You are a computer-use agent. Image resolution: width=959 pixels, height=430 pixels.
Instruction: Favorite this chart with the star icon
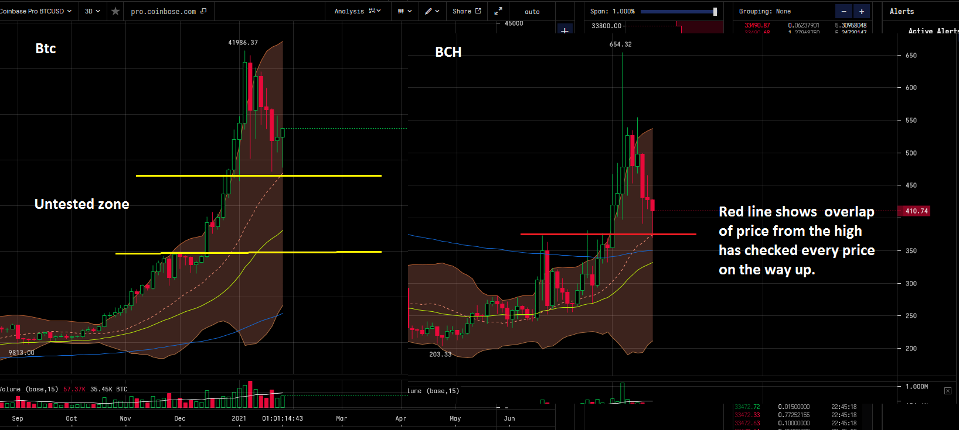pyautogui.click(x=115, y=11)
